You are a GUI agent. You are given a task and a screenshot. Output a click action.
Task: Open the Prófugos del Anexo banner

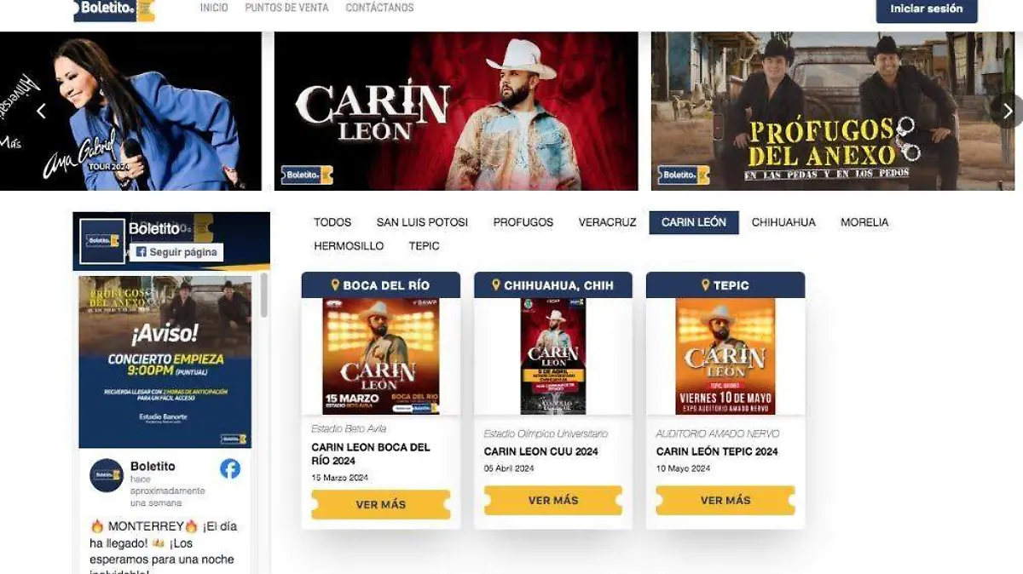[833, 111]
